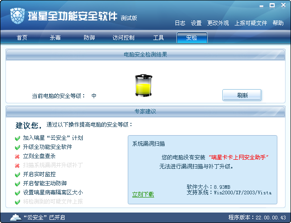This screenshot has width=291, height=223.
Task: Click the Rising lion shield logo
Action: (x=17, y=16)
